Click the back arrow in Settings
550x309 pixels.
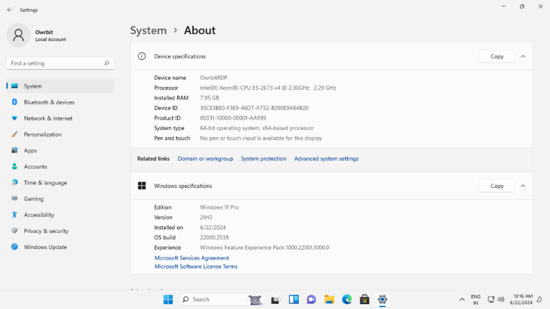point(10,10)
